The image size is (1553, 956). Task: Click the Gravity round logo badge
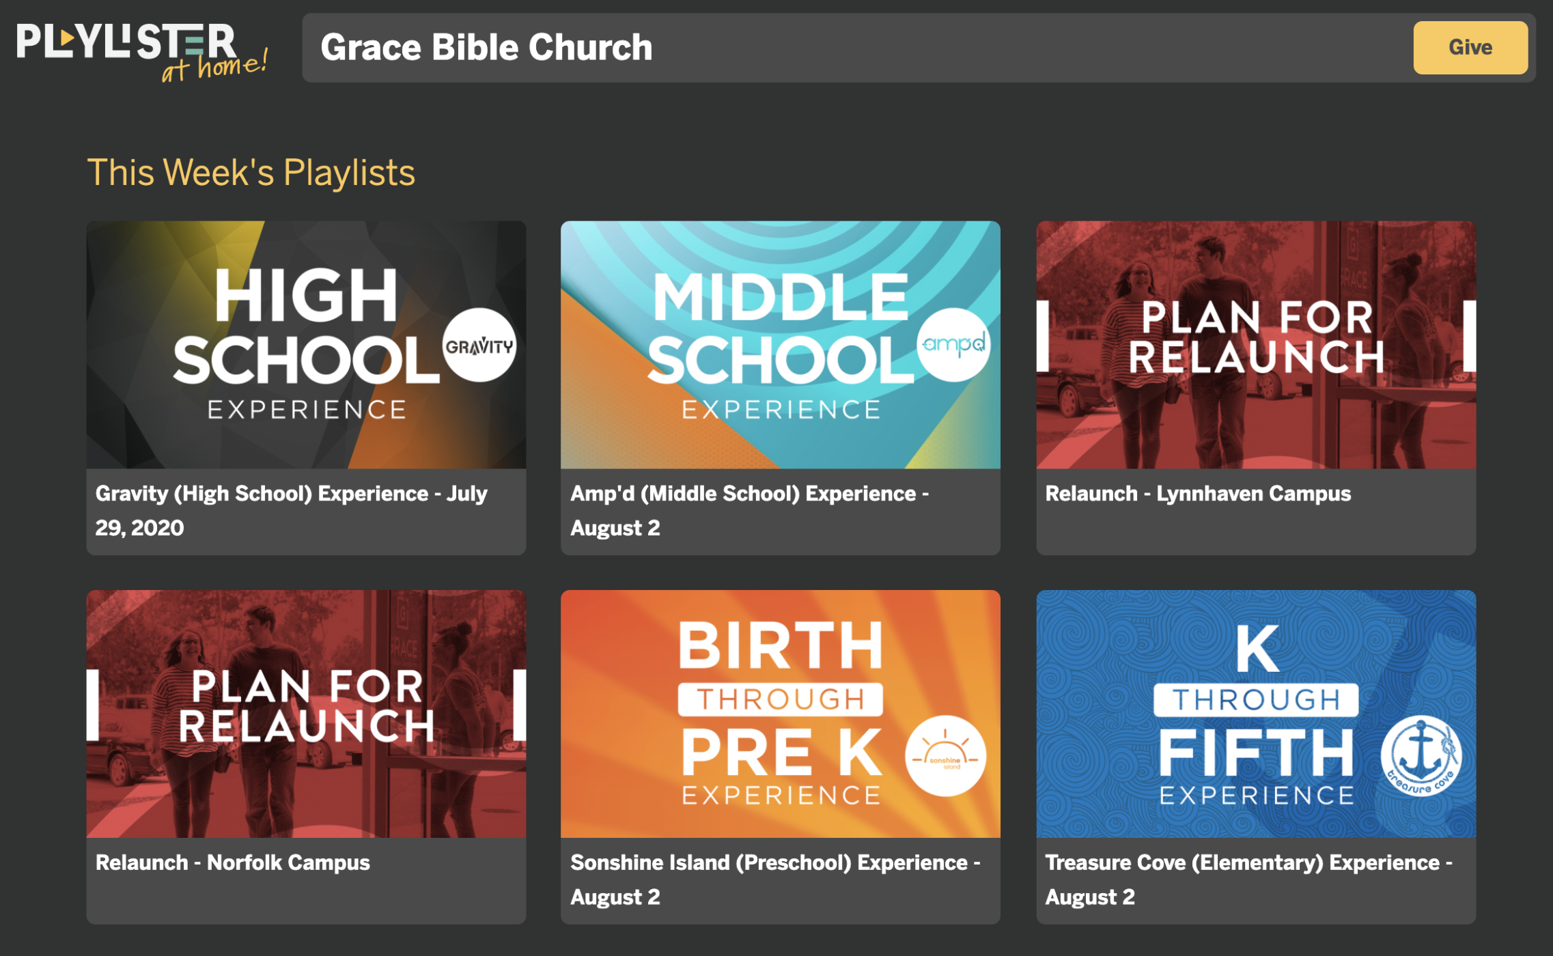coord(479,346)
